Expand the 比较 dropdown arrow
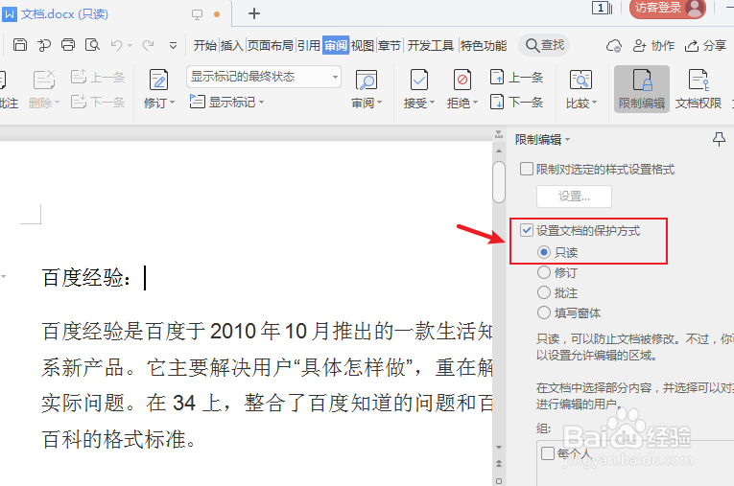 595,103
